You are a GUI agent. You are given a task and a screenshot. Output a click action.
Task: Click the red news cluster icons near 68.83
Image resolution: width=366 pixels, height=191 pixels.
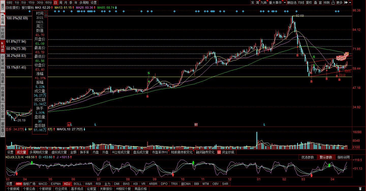pyautogui.click(x=342, y=57)
